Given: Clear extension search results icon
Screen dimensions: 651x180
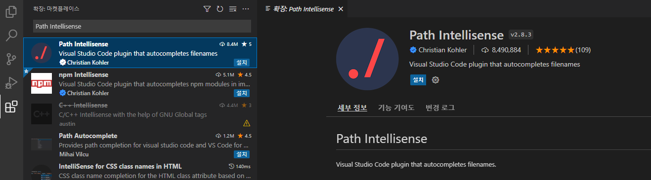Looking at the screenshot, I should click(x=233, y=9).
